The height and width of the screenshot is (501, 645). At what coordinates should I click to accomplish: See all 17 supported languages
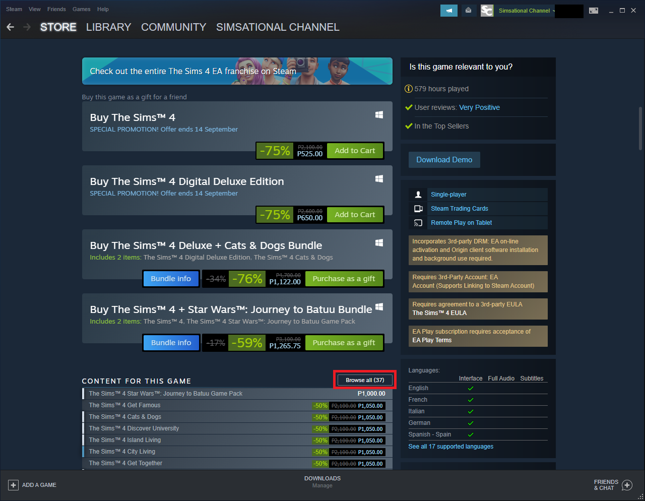click(450, 446)
